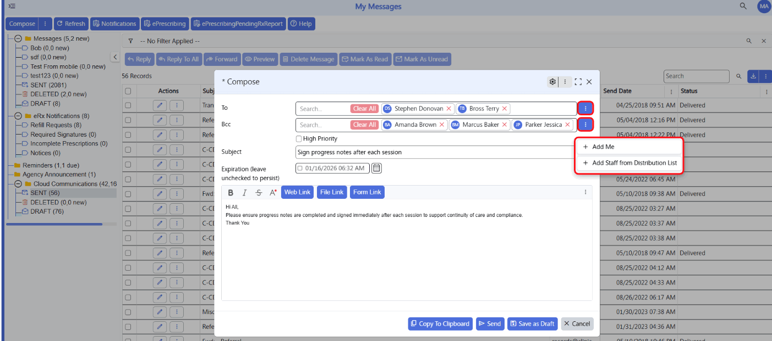This screenshot has width=772, height=341.
Task: Open the font color tool
Action: 273,192
